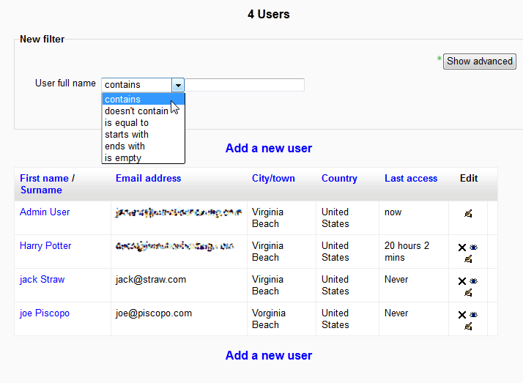Edit Harry Potter's profile via pencil icon

(468, 259)
